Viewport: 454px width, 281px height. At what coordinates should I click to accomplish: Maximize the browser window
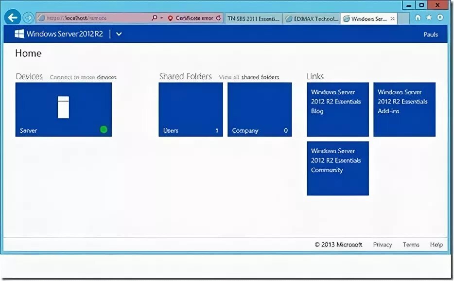tap(421, 5)
